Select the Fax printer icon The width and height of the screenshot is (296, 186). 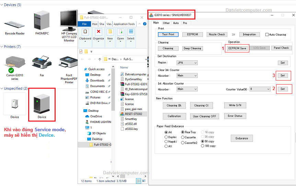point(42,62)
